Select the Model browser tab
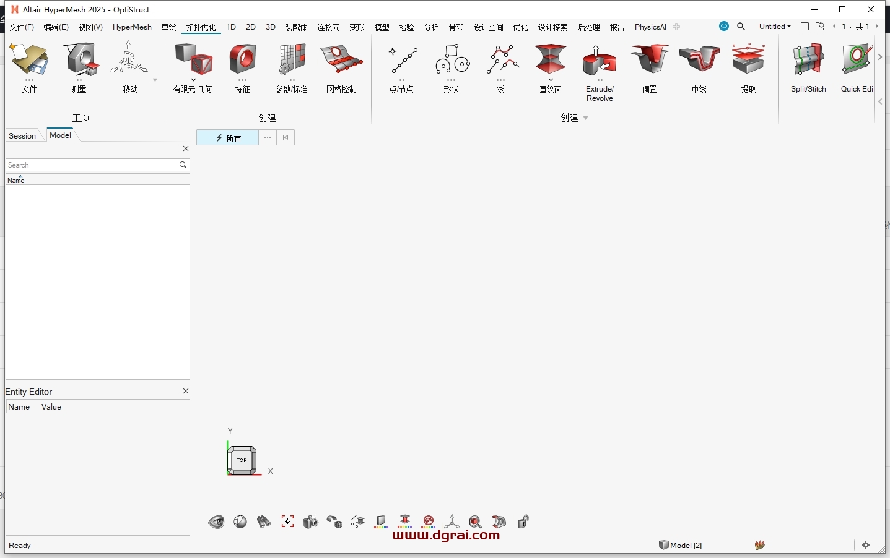The width and height of the screenshot is (890, 558). point(60,135)
